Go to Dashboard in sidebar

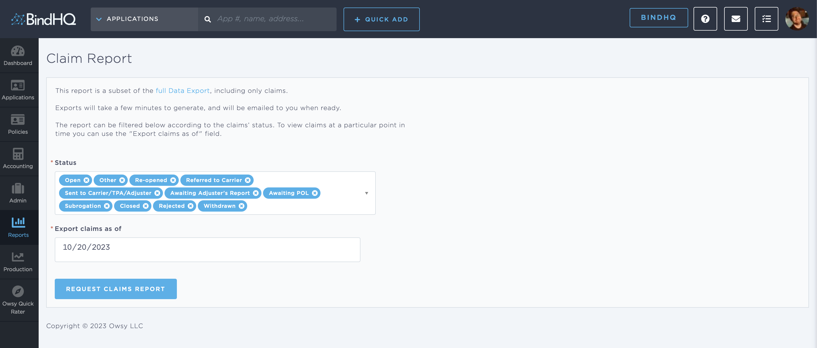click(x=18, y=56)
